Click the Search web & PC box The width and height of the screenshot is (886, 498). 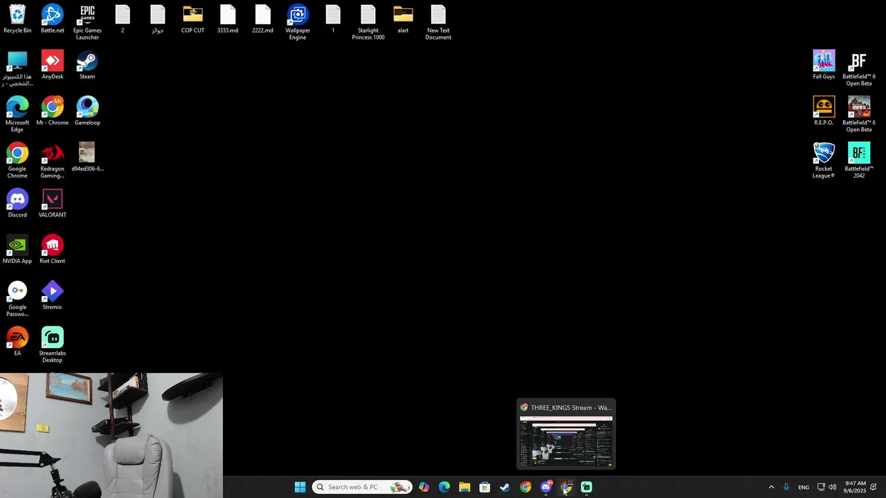362,487
